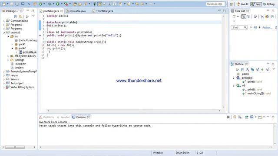Click Close Console X icon

point(228,117)
